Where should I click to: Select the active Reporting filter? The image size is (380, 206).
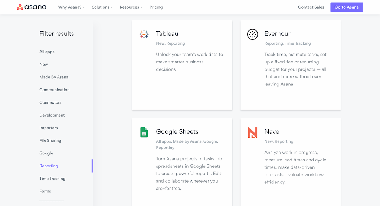pyautogui.click(x=49, y=166)
